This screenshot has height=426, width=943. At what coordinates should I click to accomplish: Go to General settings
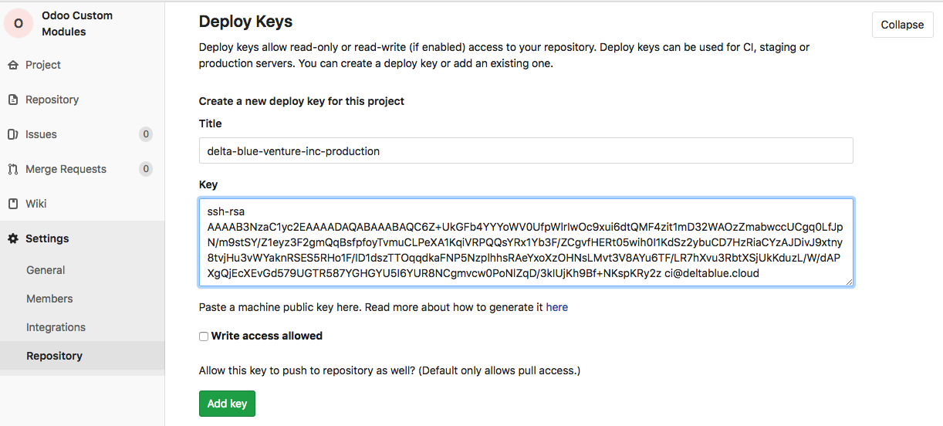click(x=46, y=270)
